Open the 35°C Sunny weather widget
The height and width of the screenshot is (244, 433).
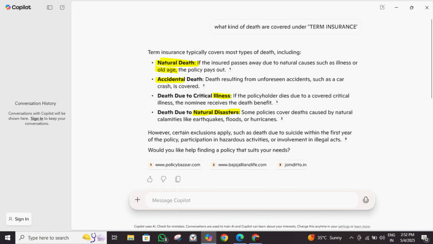(x=325, y=238)
